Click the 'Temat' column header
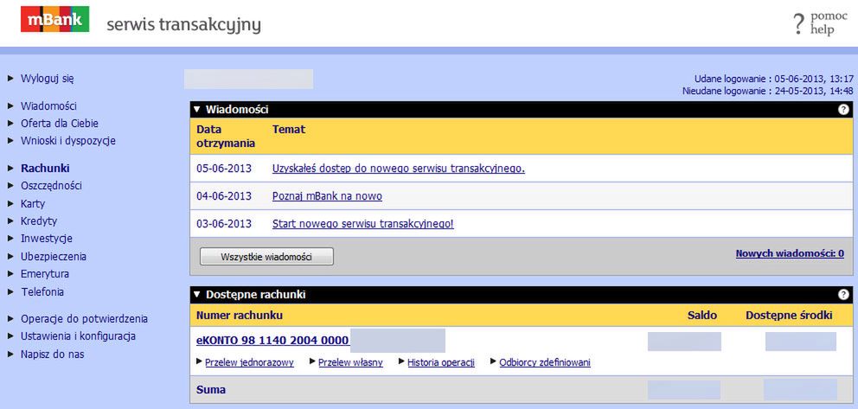The image size is (858, 409). 288,130
